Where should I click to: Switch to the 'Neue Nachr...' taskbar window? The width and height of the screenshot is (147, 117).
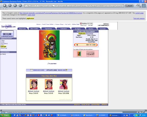click(89, 115)
